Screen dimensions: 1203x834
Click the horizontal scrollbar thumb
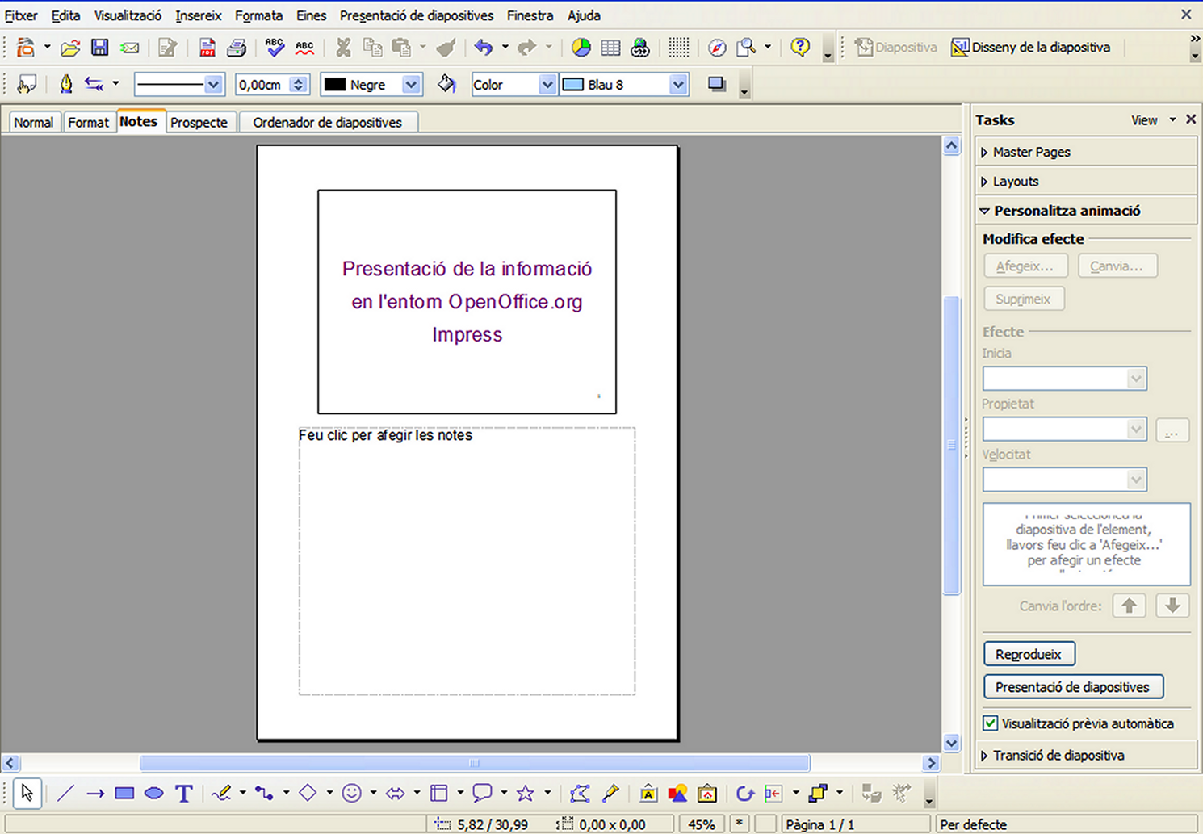point(475,763)
